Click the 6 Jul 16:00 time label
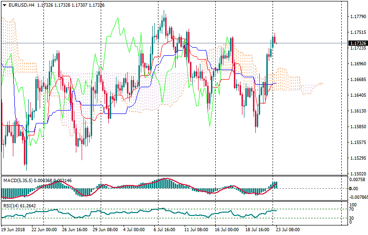The width and height of the screenshot is (368, 235). point(164,229)
